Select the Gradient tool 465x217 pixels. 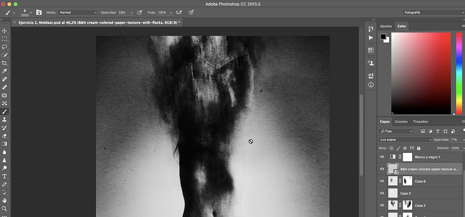[5, 144]
